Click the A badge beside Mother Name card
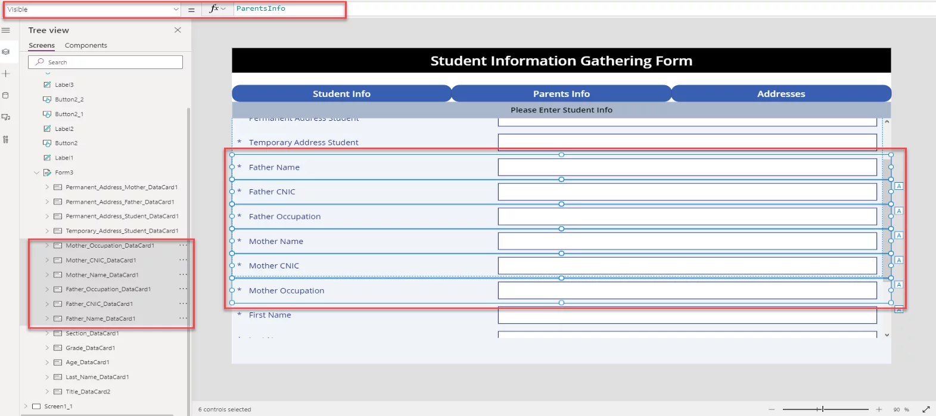936x416 pixels. tap(899, 260)
